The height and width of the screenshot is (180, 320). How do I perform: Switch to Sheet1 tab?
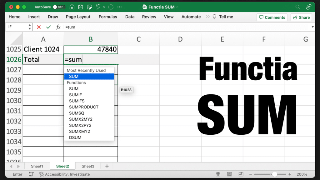(37, 166)
